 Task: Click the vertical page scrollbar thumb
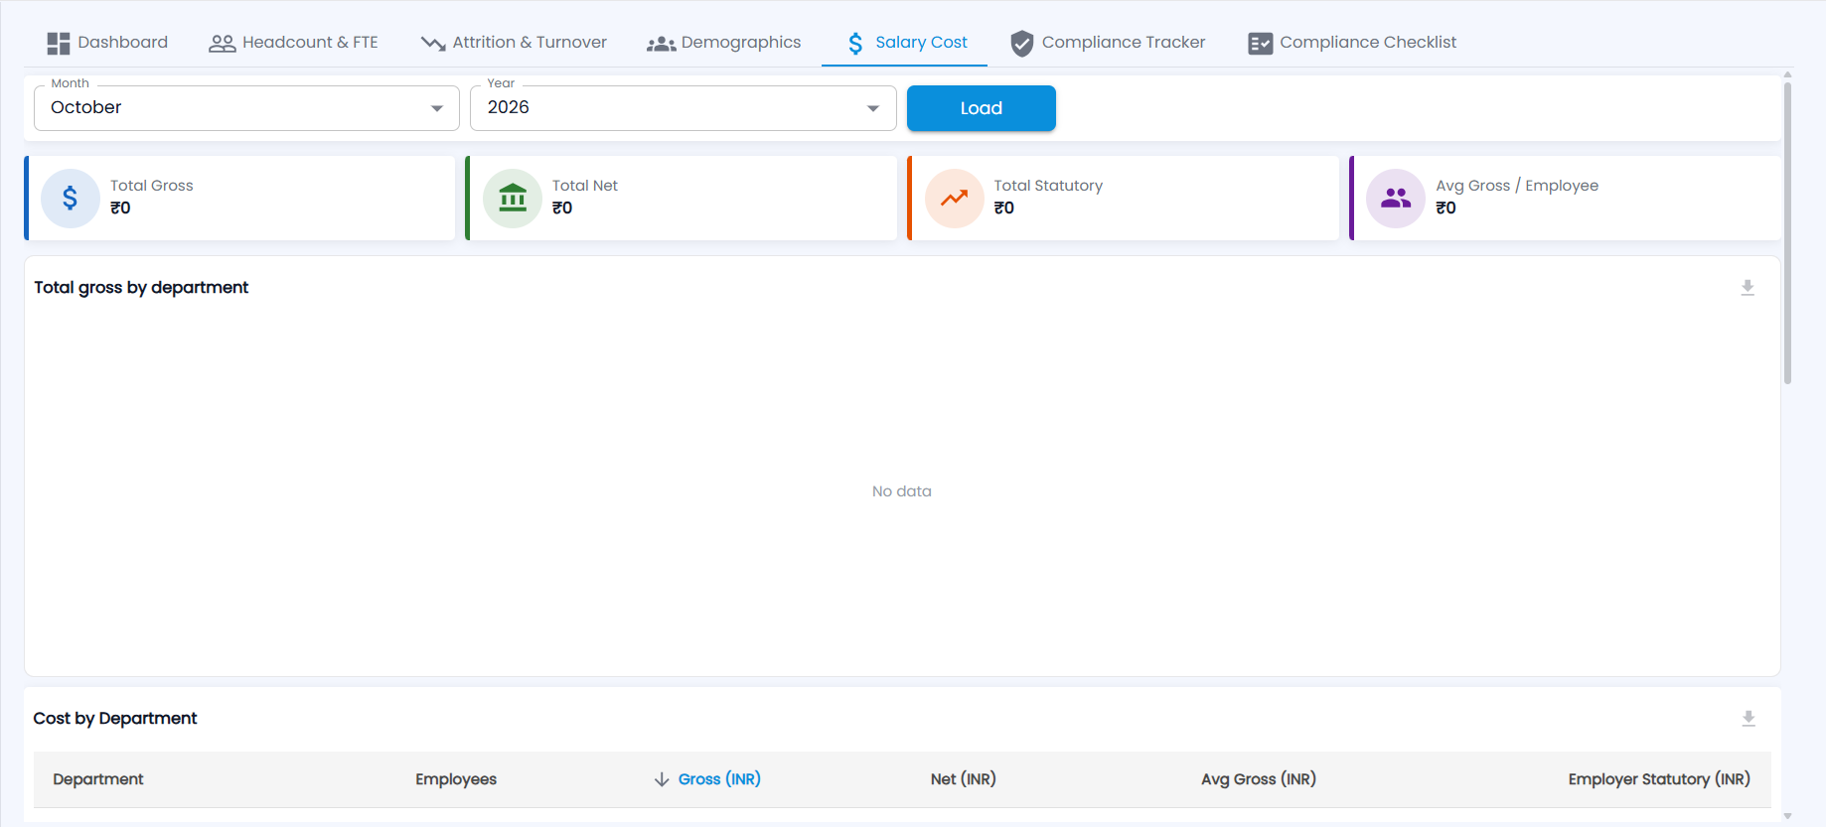click(x=1787, y=233)
